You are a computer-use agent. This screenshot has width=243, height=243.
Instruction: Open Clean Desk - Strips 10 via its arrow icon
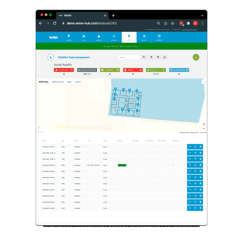pyautogui.click(x=195, y=153)
